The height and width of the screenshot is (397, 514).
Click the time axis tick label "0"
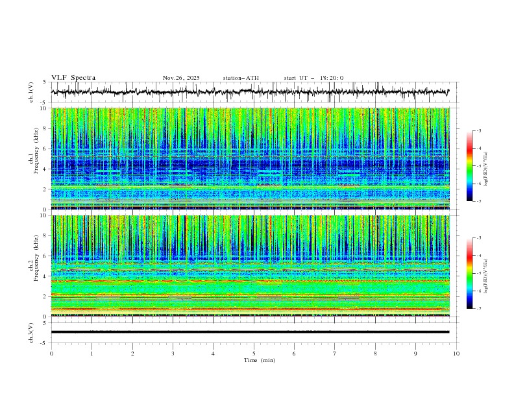tap(51, 354)
